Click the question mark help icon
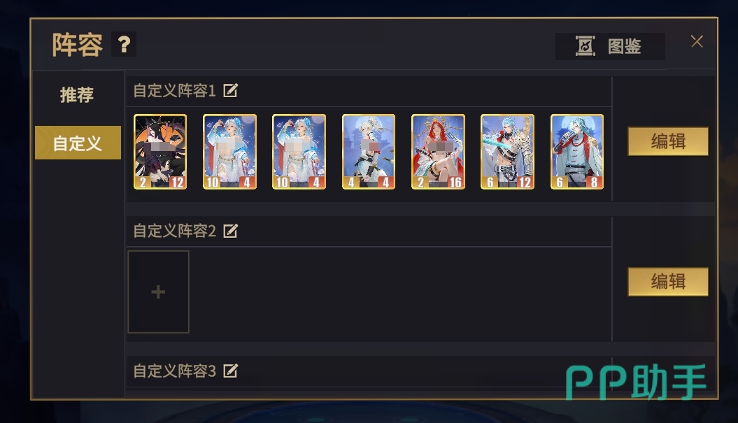 click(124, 44)
